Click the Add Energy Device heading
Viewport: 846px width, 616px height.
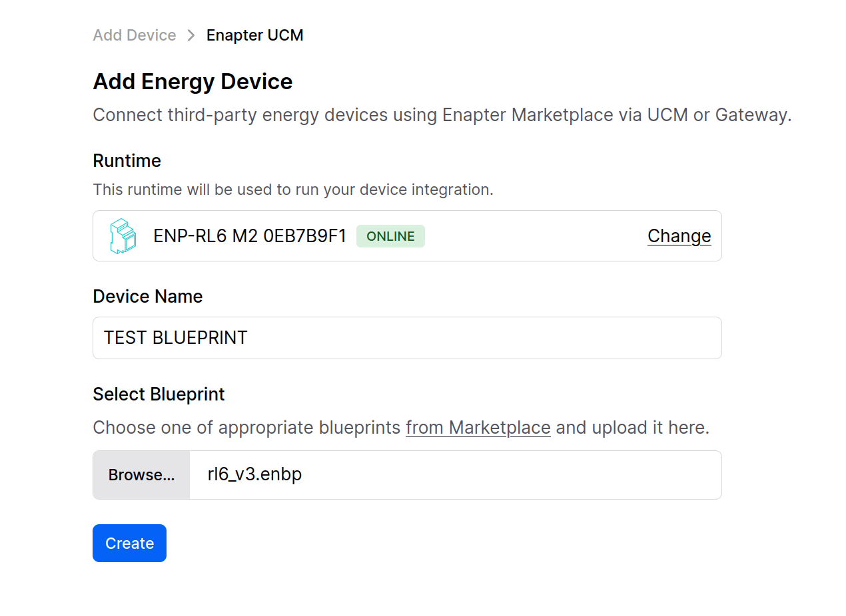(x=193, y=82)
